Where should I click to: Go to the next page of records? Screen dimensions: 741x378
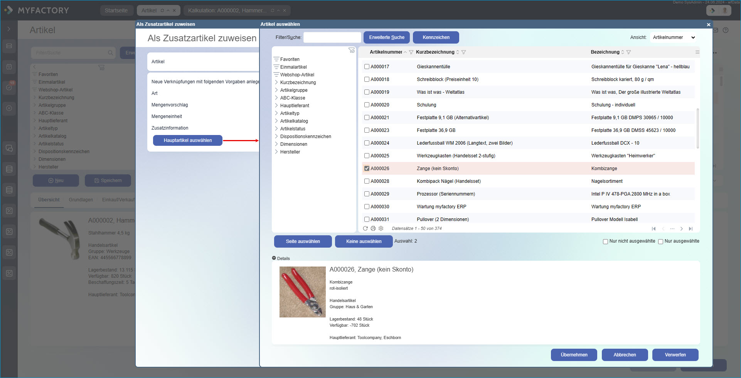click(681, 229)
